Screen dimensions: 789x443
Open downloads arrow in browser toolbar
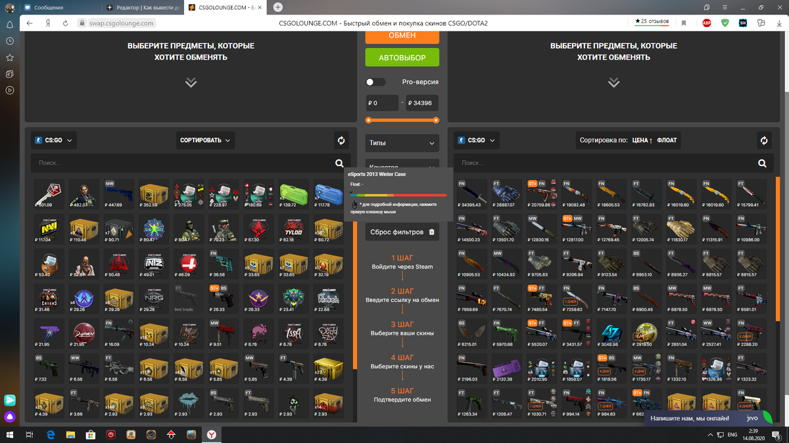tap(778, 23)
